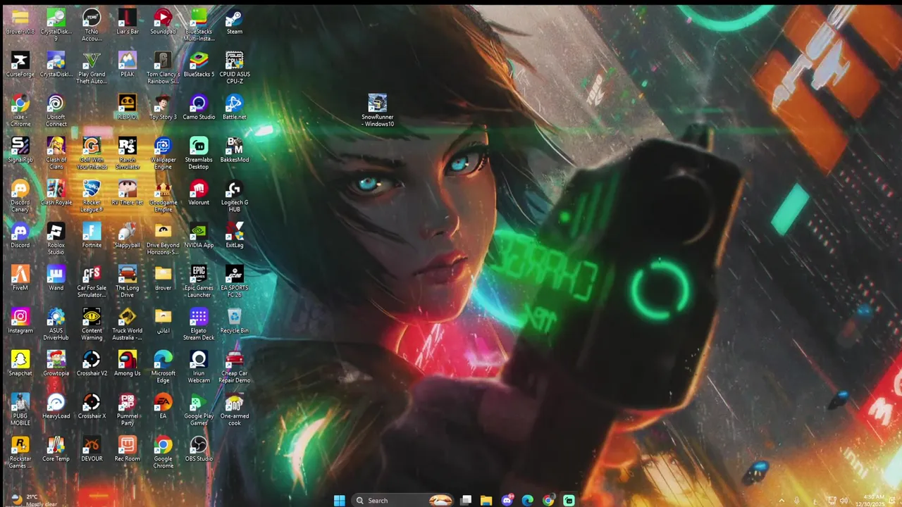The image size is (902, 507).
Task: Show hidden system tray icons
Action: click(781, 501)
